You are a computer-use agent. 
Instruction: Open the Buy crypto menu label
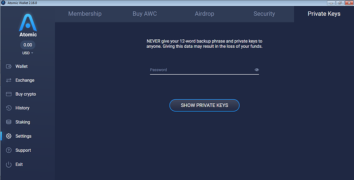(x=26, y=94)
